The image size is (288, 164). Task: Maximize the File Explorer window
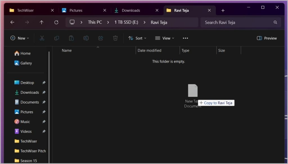[263, 7]
